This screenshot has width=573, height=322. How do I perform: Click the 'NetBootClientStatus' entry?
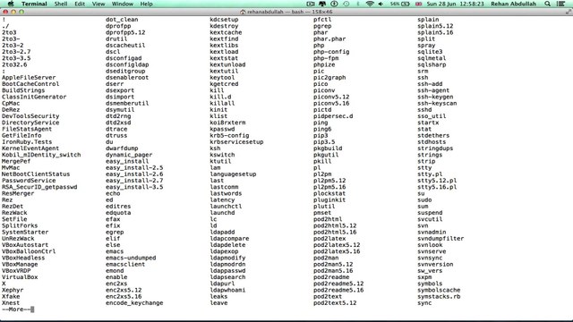tap(36, 174)
